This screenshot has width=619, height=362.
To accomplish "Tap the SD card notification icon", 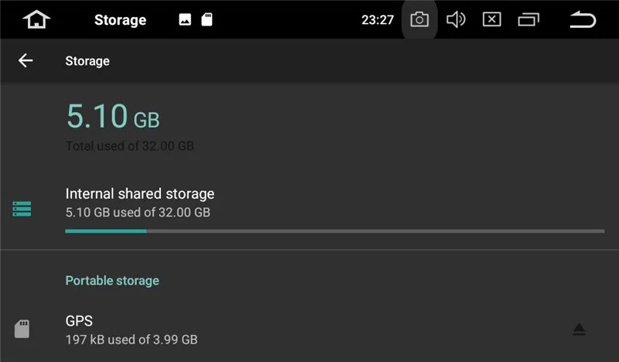I will pos(207,20).
